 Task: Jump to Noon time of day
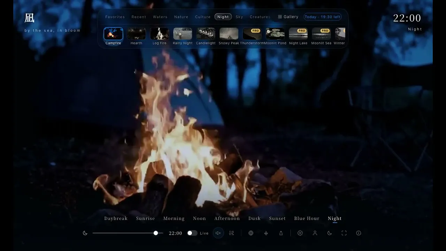[x=199, y=218]
